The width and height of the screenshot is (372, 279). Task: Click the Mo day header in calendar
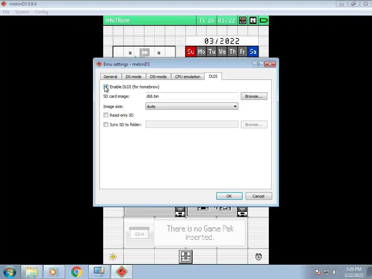[201, 52]
